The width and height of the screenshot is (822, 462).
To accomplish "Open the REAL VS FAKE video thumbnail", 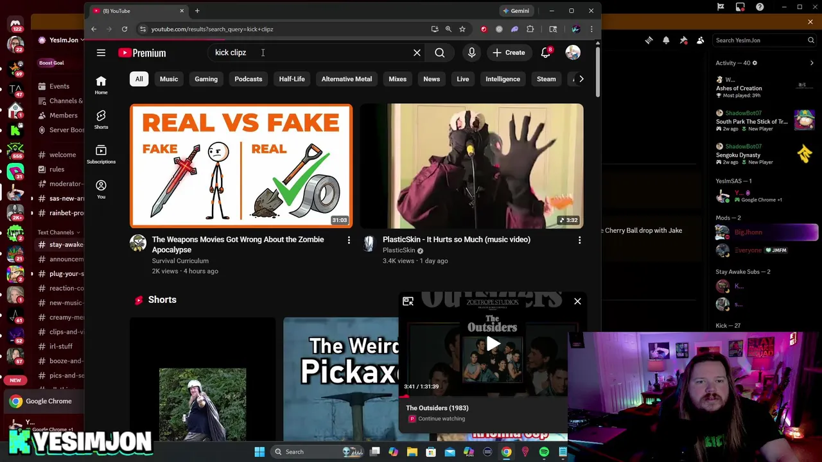I will 241,166.
